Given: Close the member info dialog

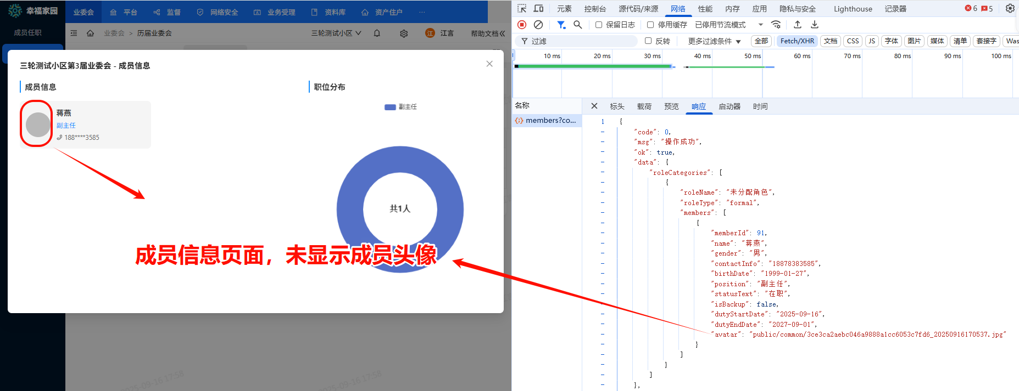Looking at the screenshot, I should (489, 64).
